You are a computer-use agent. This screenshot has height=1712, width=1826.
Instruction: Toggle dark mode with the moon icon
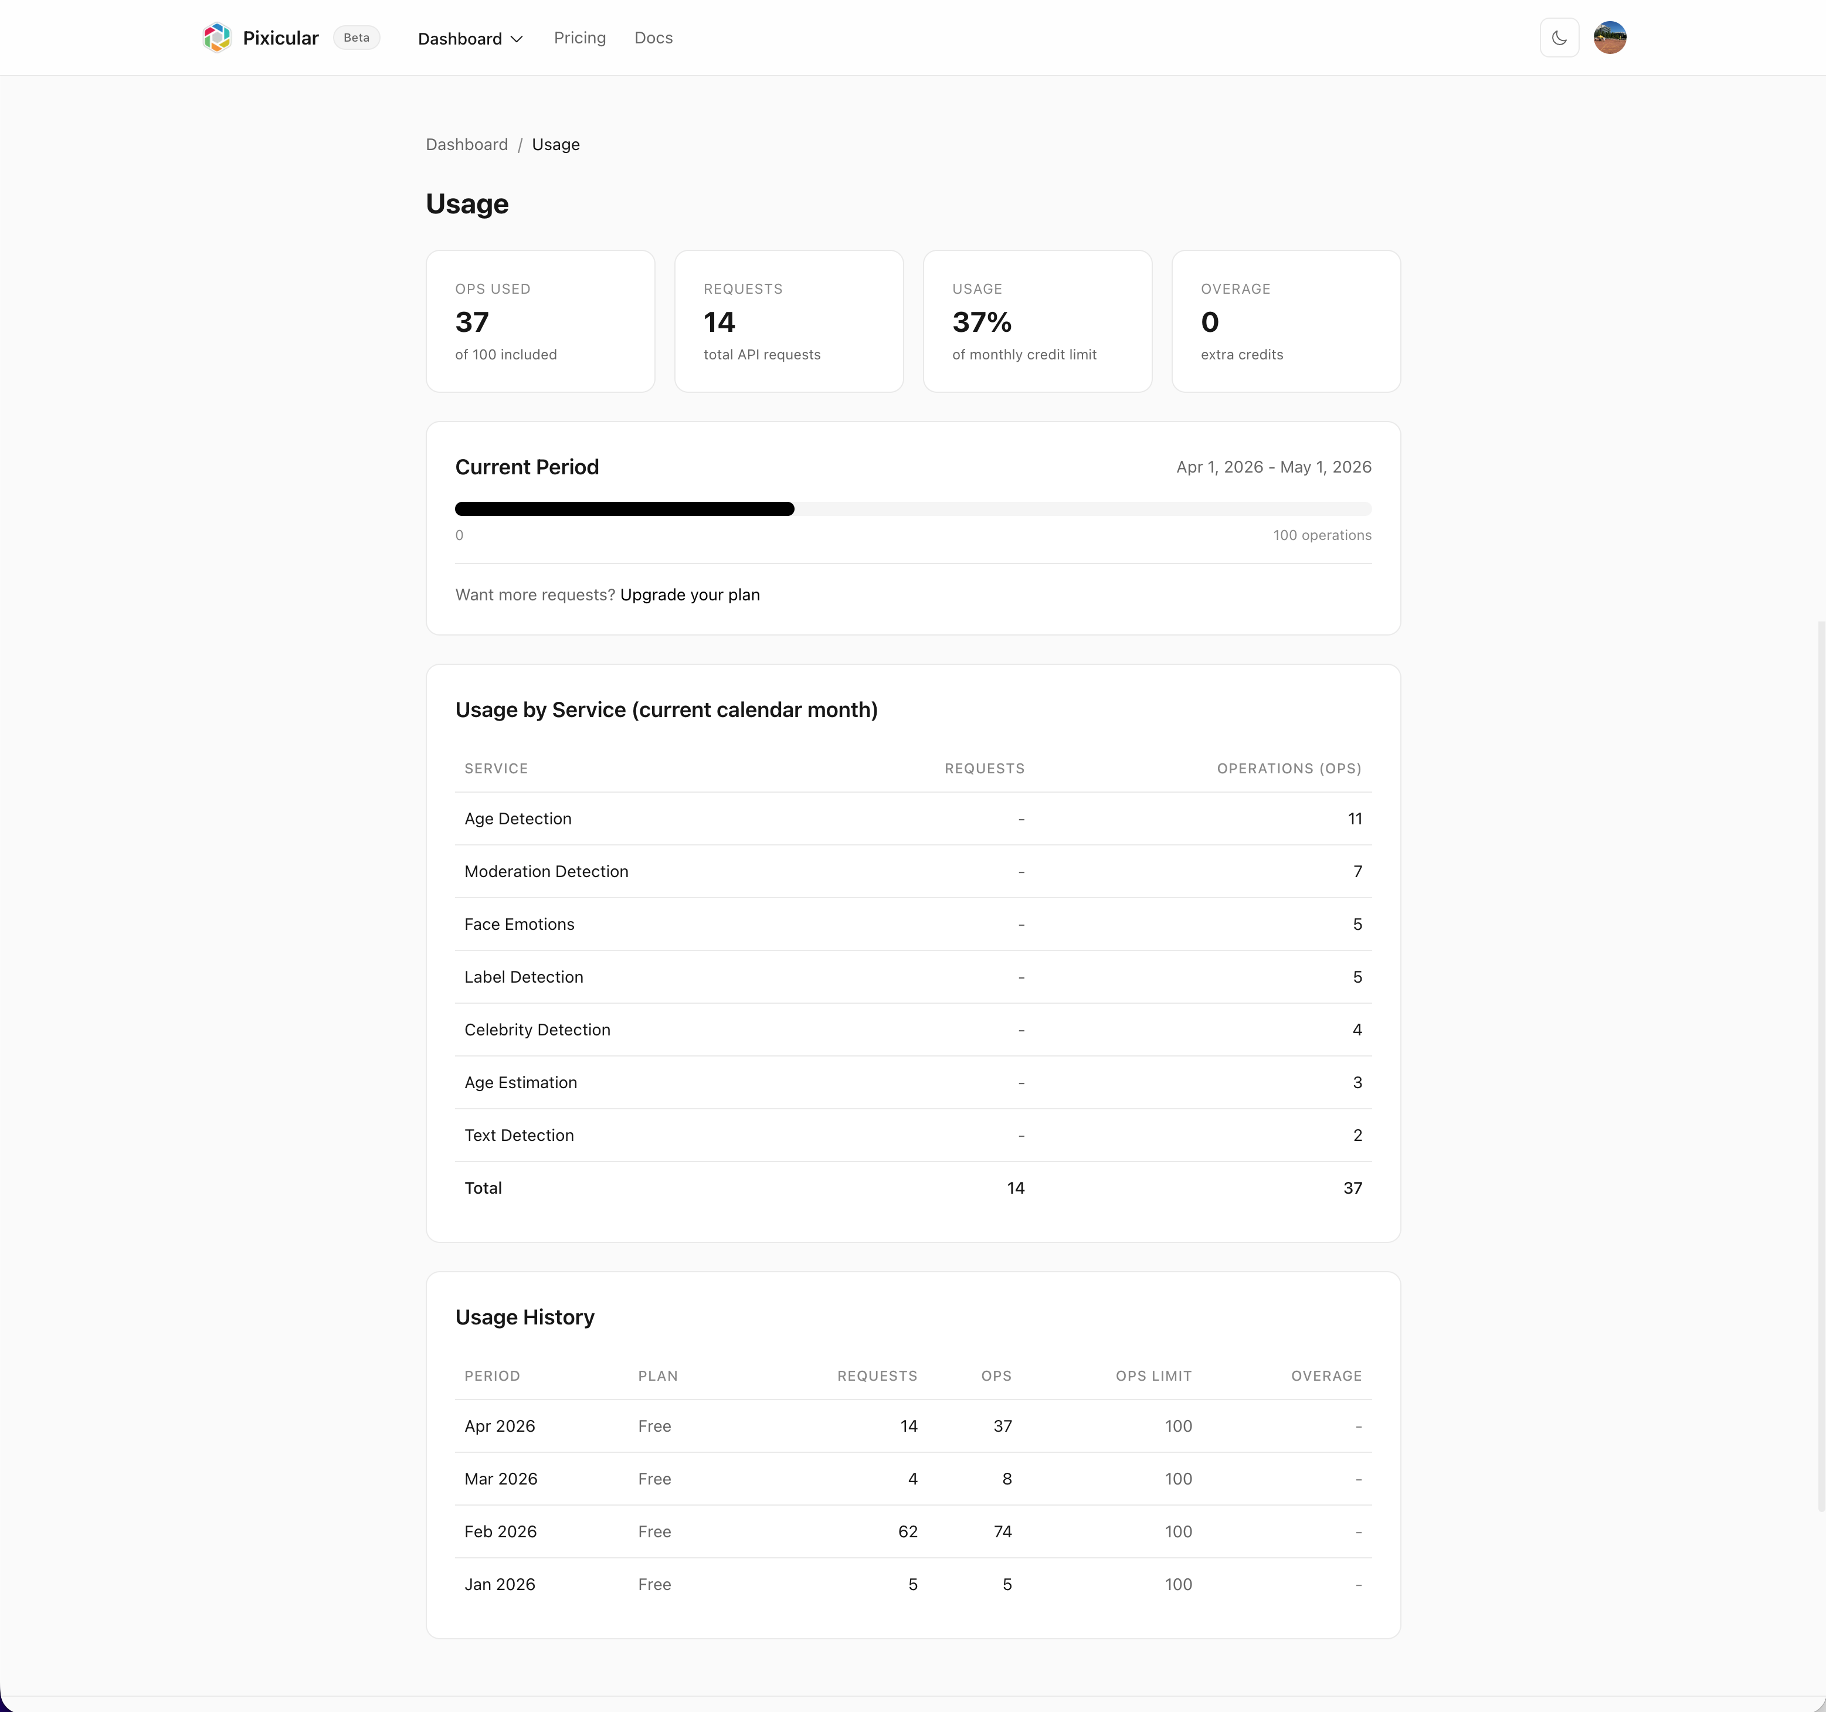(1559, 38)
